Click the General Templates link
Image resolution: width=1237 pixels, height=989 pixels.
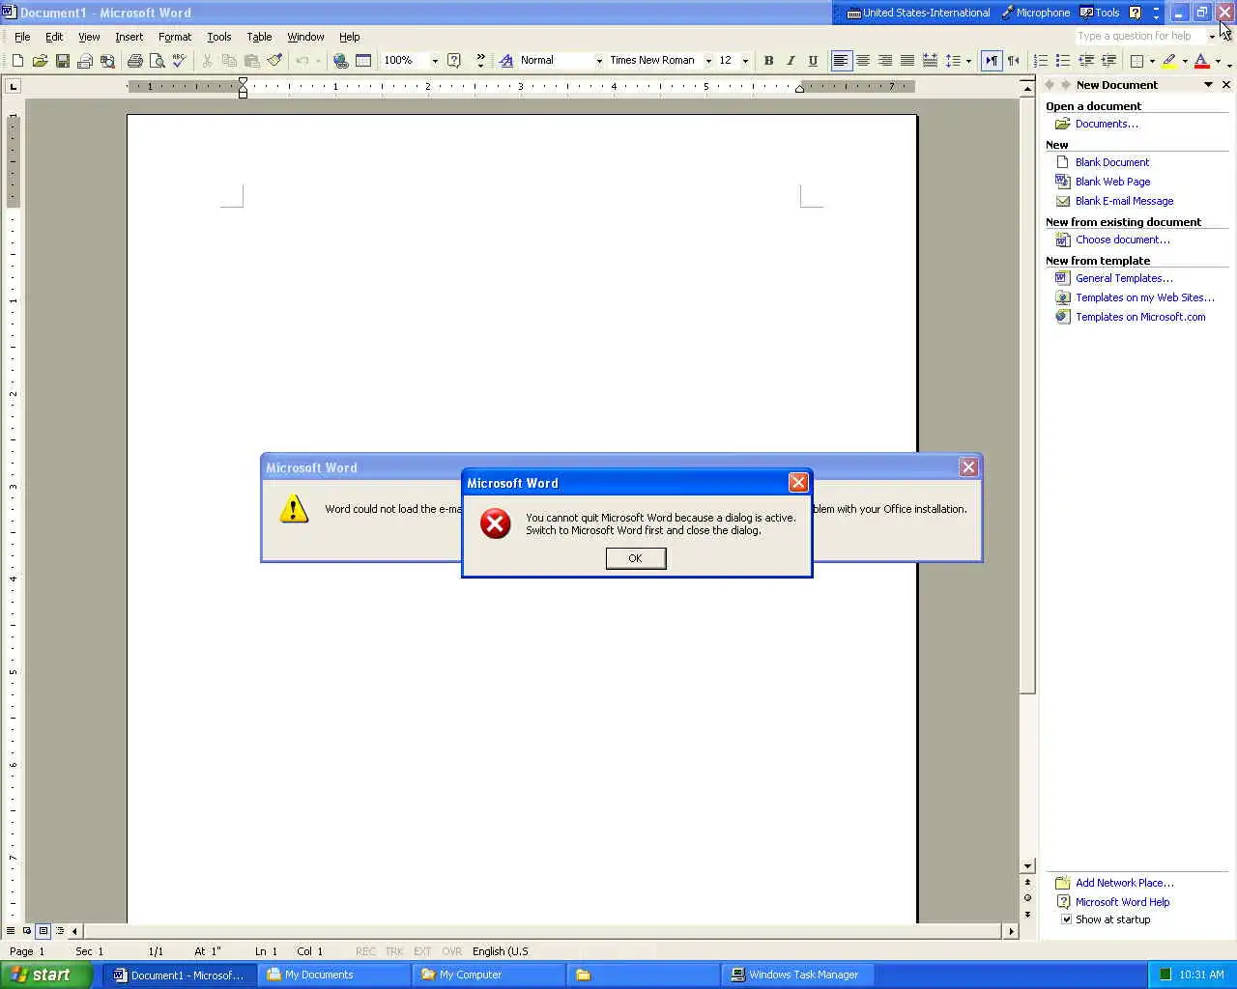(x=1124, y=278)
